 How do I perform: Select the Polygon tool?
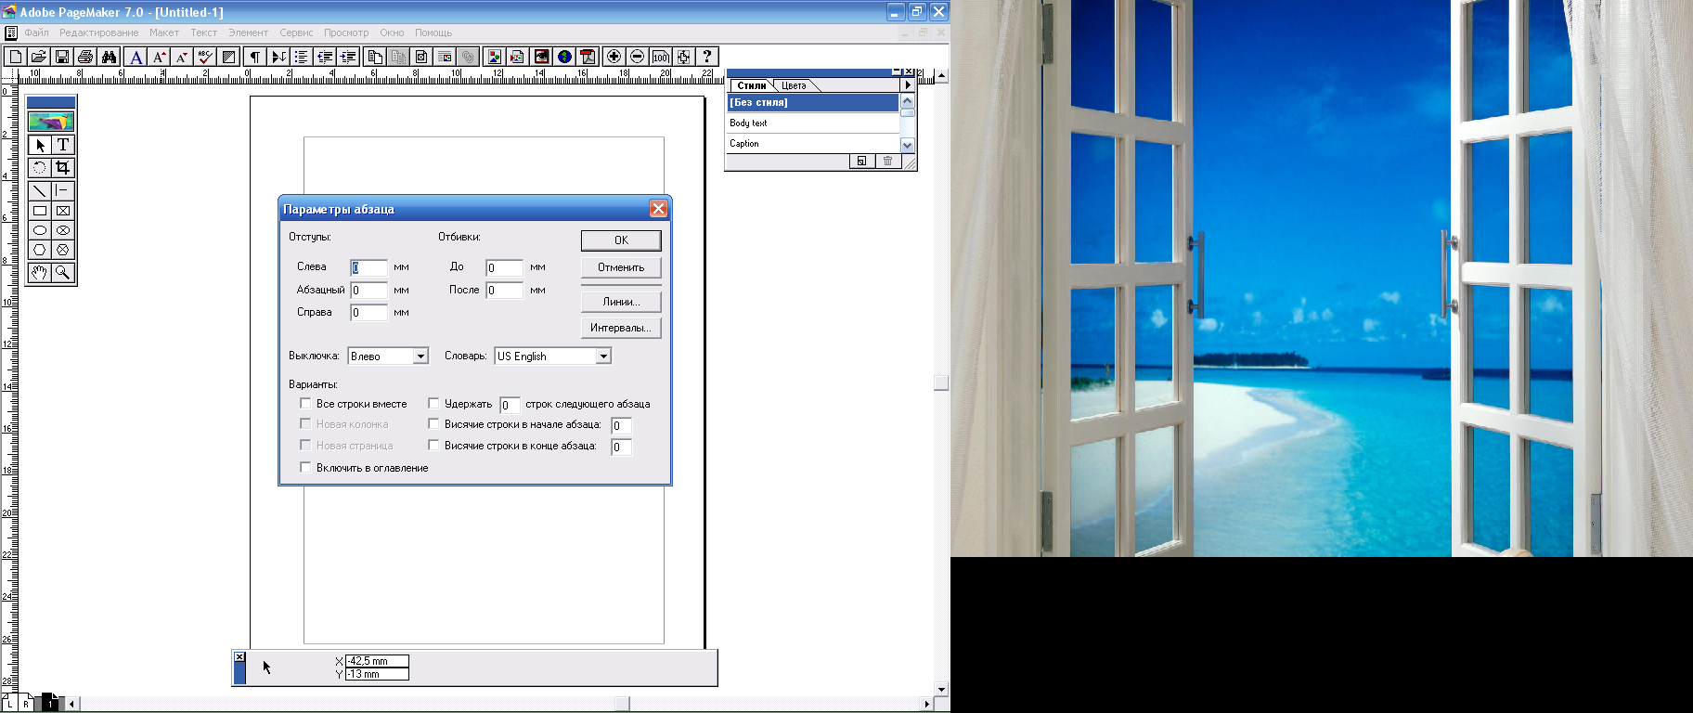[40, 250]
